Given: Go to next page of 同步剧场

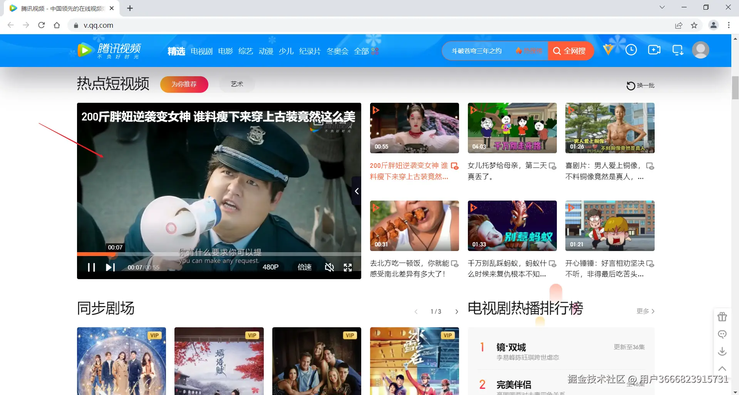Looking at the screenshot, I should point(457,311).
